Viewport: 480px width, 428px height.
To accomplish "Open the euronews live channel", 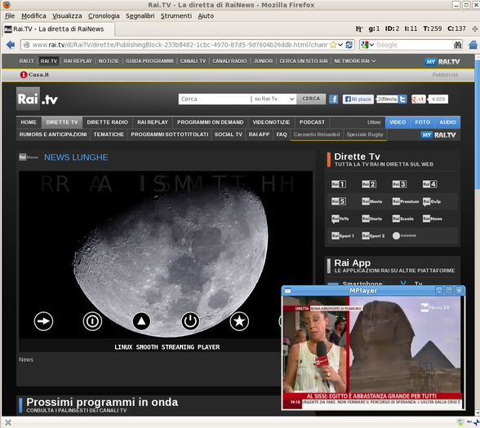I will pos(404,236).
